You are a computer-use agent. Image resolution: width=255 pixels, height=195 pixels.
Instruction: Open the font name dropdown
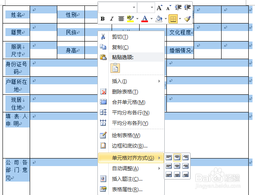[x=134, y=8]
